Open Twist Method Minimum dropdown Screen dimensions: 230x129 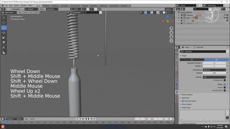(x=214, y=70)
